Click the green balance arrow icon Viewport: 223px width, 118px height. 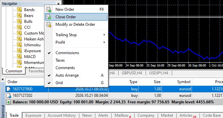point(8,102)
